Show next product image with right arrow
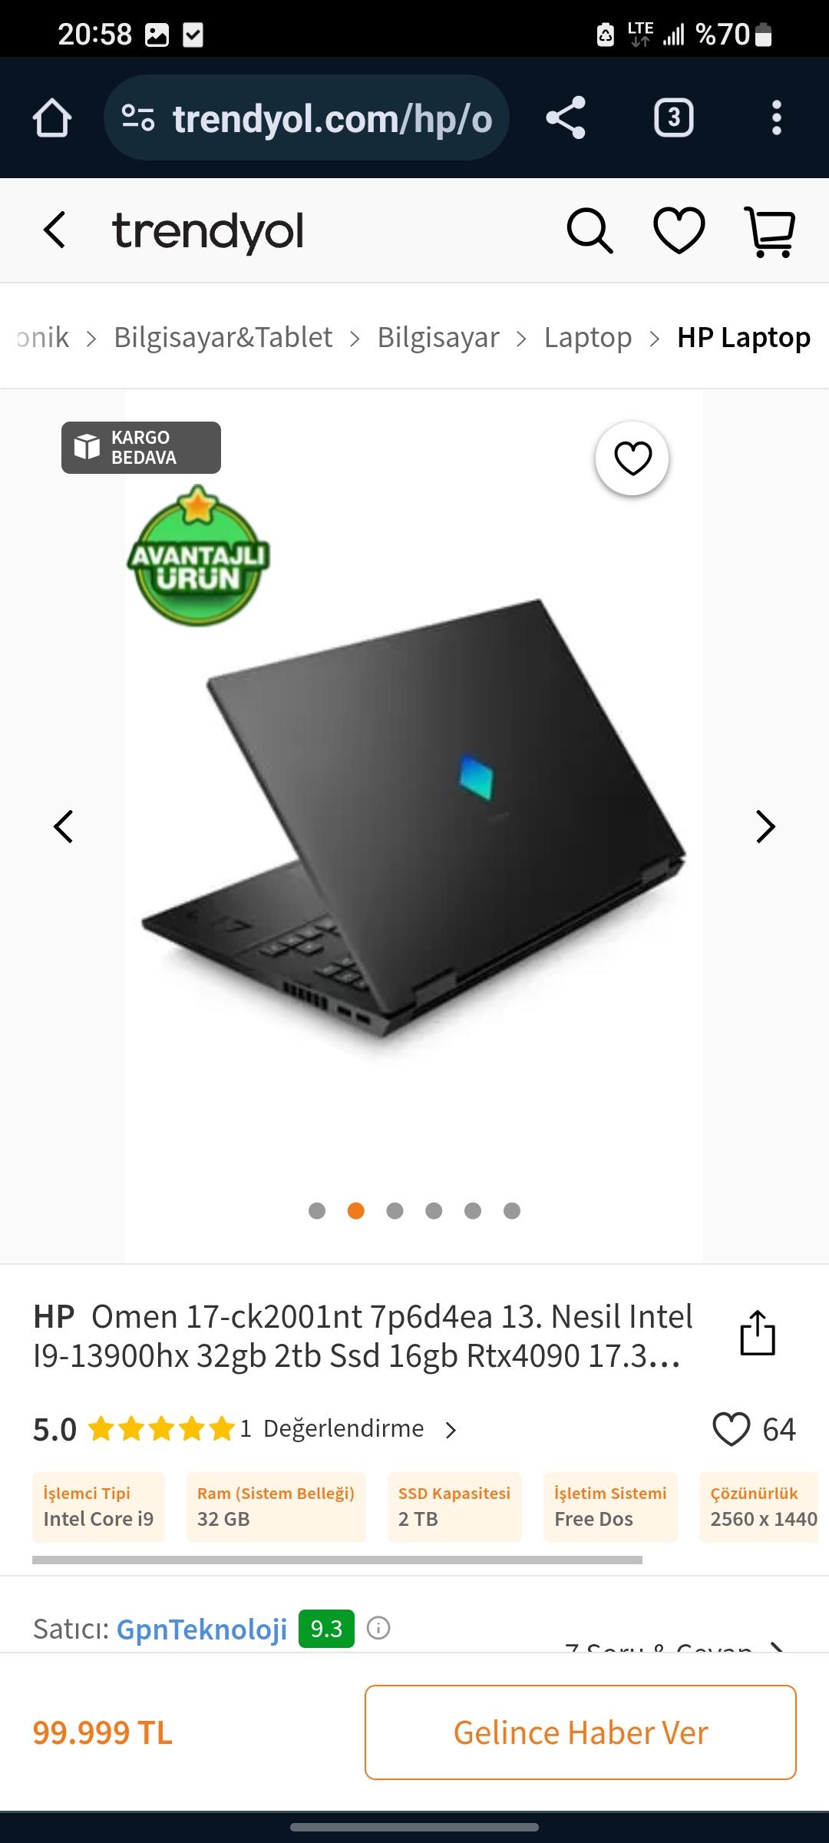Viewport: 829px width, 1843px height. tap(765, 827)
